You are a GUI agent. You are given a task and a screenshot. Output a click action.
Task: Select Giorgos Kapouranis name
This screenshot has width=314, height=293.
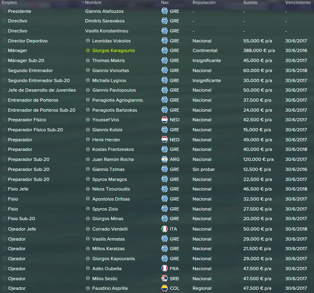click(113, 259)
